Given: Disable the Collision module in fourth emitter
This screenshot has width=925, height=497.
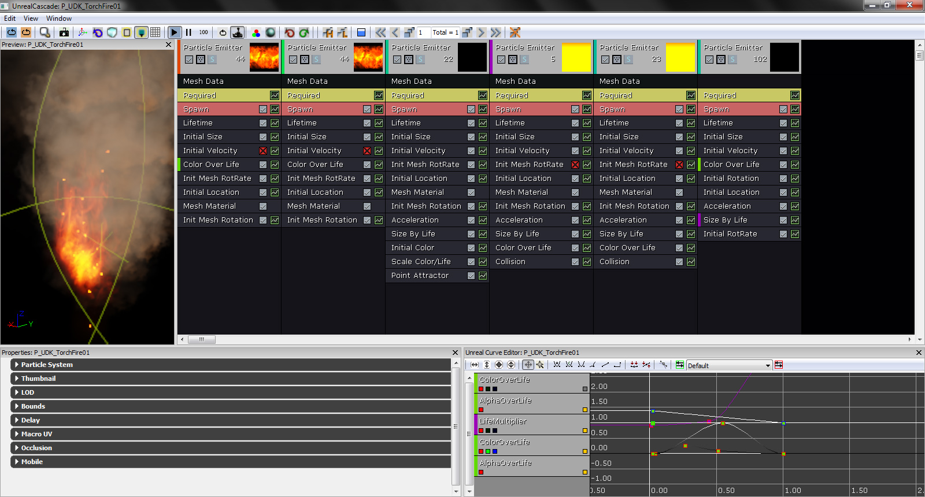Looking at the screenshot, I should [575, 262].
